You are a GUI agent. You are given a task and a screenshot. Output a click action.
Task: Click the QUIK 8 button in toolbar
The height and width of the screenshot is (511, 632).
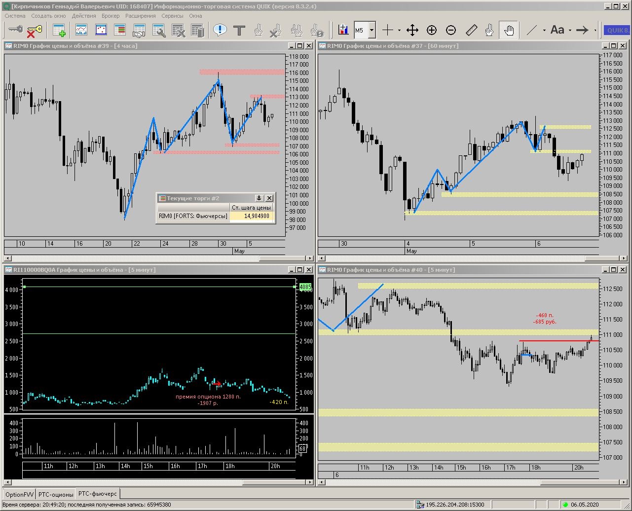coord(617,30)
